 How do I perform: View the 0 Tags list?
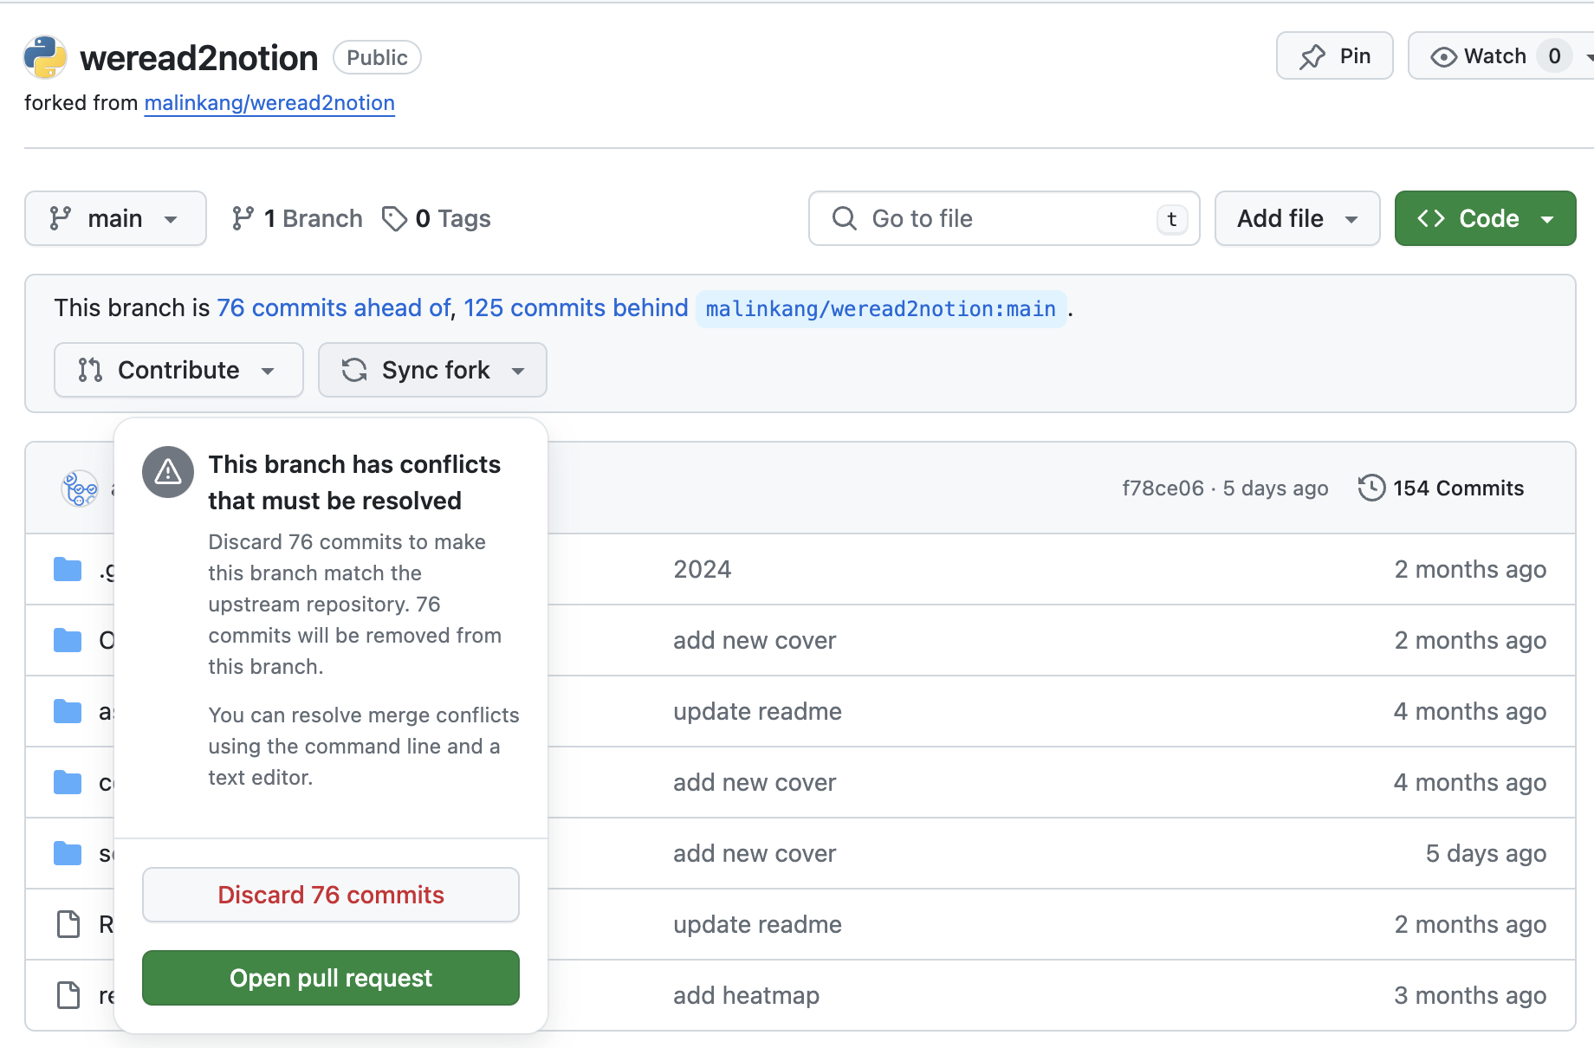coord(437,218)
